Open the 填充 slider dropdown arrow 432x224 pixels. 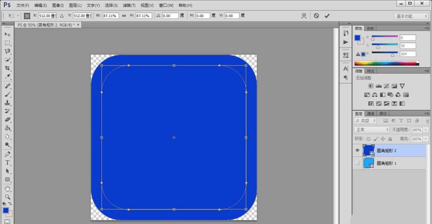point(426,139)
